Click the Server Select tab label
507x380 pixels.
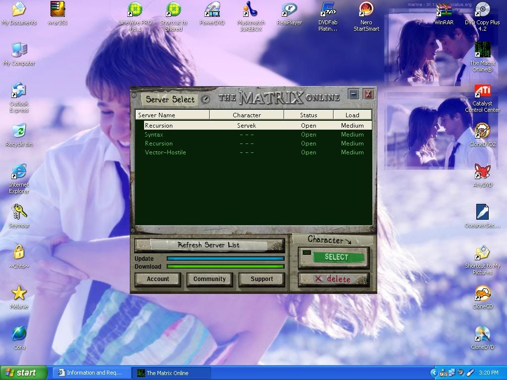tap(170, 99)
